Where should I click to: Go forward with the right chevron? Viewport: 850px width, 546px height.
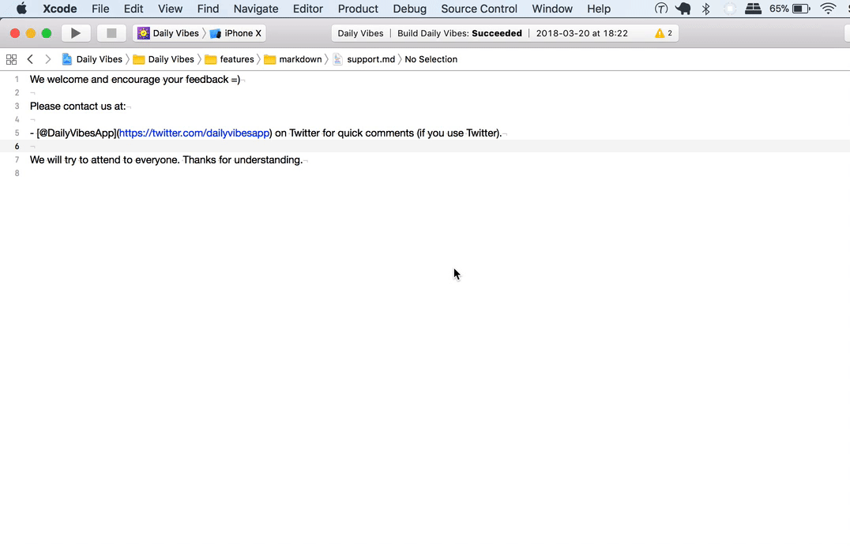47,59
